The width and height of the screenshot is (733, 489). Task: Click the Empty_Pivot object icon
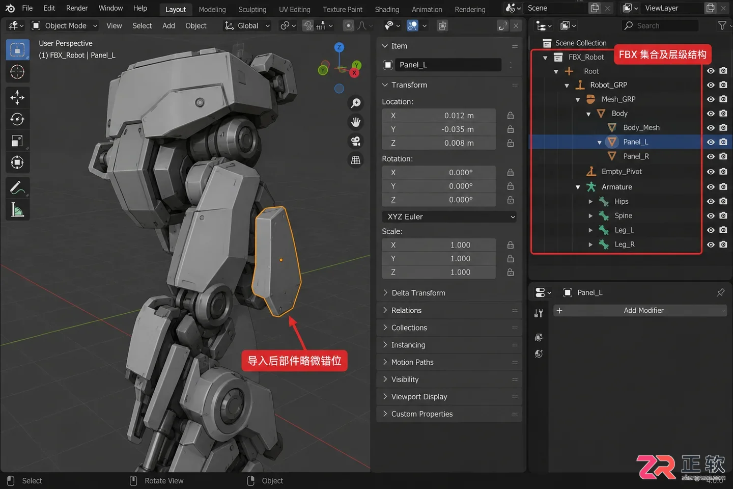click(591, 172)
